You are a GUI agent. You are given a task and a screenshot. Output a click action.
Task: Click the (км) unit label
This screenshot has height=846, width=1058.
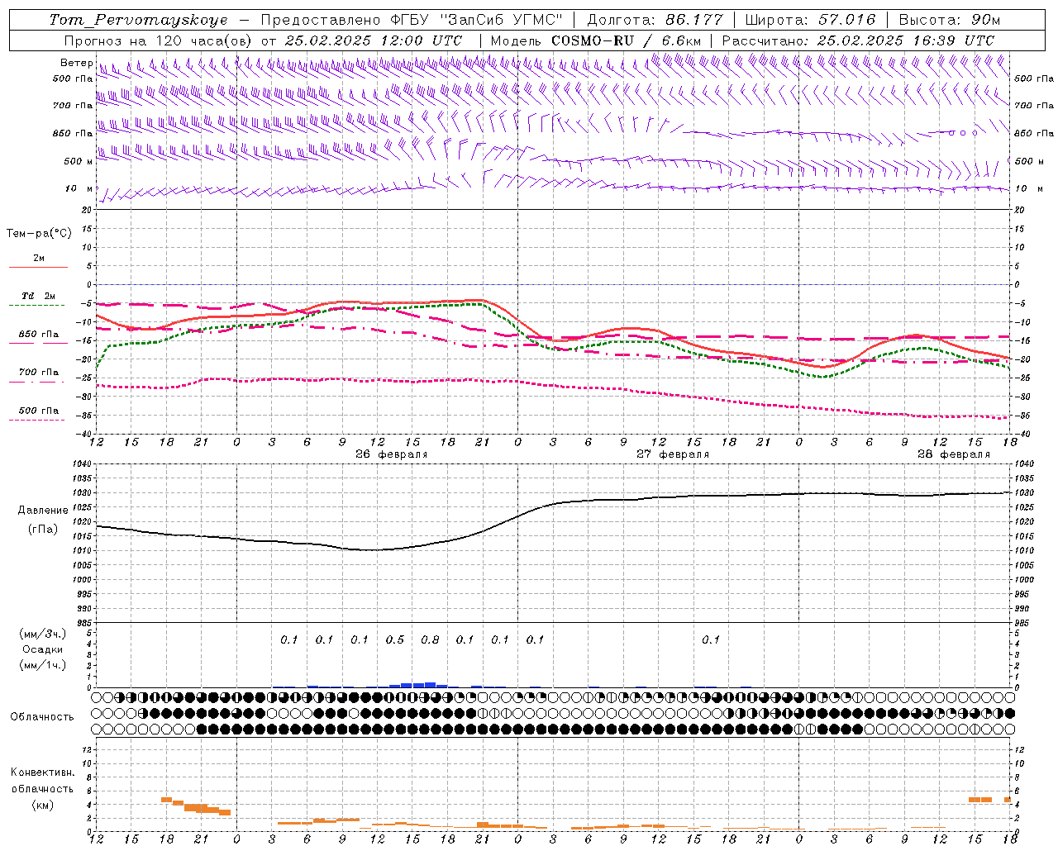pos(42,805)
